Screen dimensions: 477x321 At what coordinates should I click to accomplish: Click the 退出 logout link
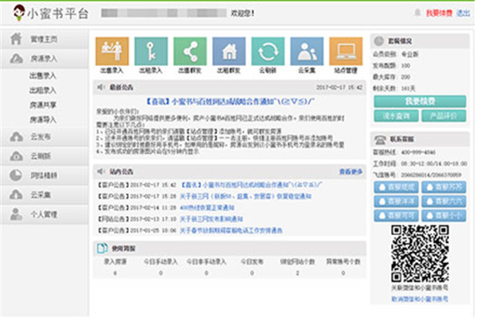tap(463, 14)
